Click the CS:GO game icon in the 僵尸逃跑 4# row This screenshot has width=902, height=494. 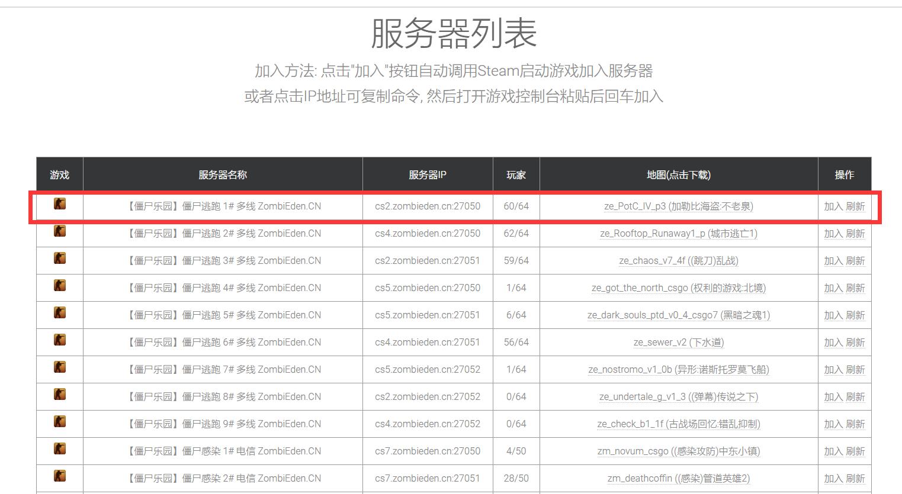click(x=60, y=286)
